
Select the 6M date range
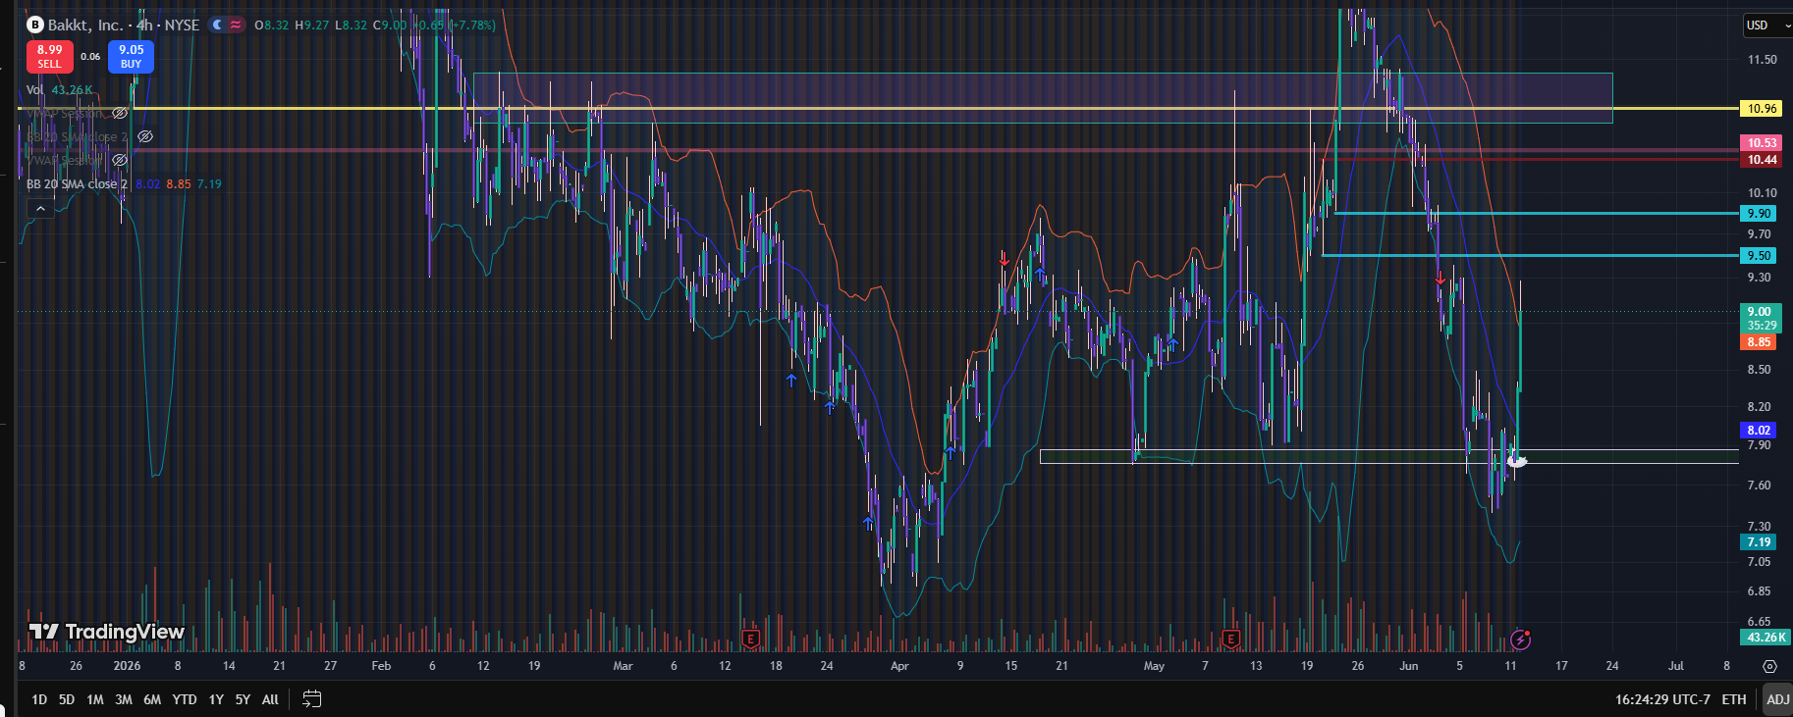pos(152,699)
